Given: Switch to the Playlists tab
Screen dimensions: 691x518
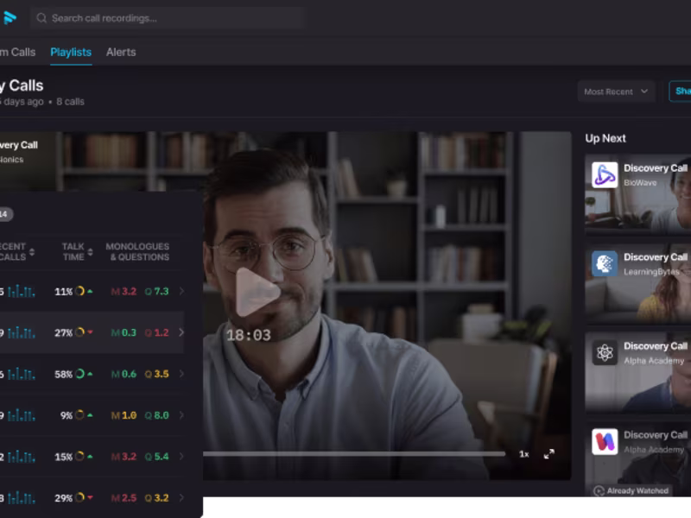Looking at the screenshot, I should click(71, 52).
